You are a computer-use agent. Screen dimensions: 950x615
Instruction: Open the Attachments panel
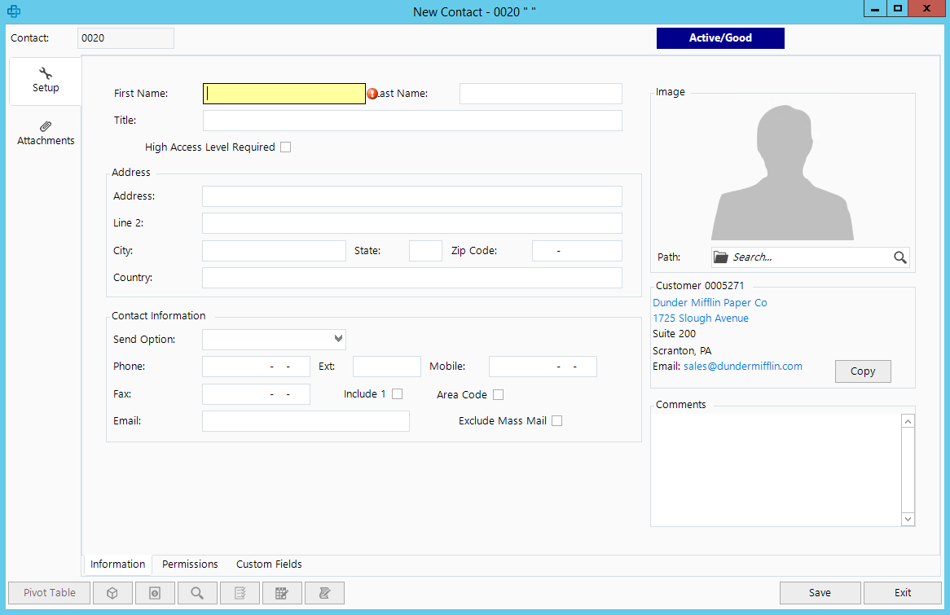click(46, 133)
